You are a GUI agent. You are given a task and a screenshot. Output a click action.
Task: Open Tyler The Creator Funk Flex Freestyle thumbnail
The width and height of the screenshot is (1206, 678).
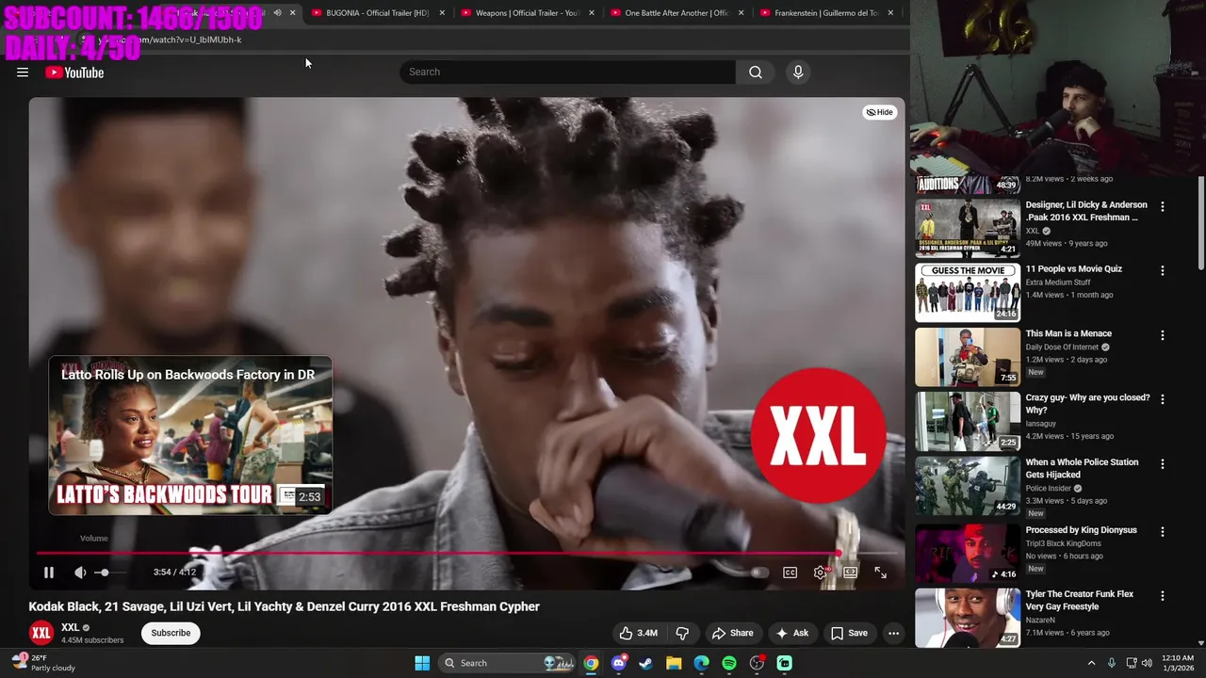[x=968, y=618]
